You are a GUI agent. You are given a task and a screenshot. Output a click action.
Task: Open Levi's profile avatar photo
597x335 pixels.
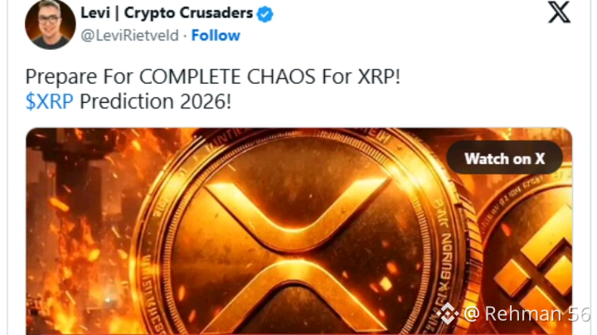tap(50, 24)
